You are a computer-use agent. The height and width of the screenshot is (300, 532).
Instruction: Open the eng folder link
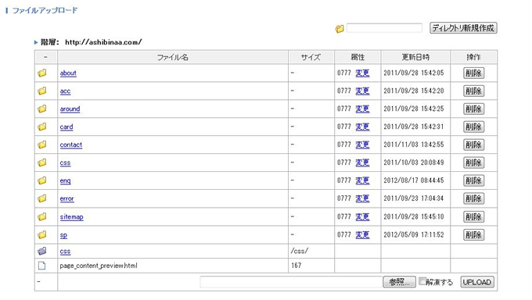pos(65,180)
